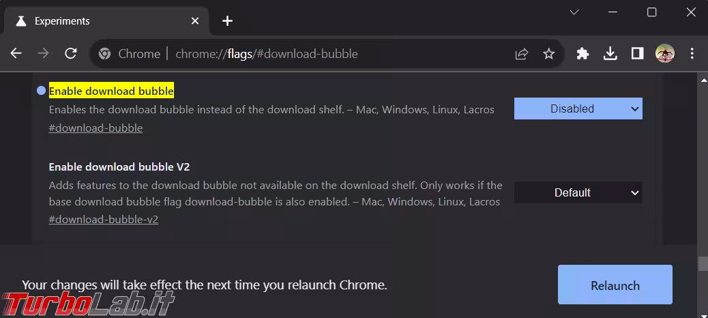Open a new tab

click(x=227, y=21)
